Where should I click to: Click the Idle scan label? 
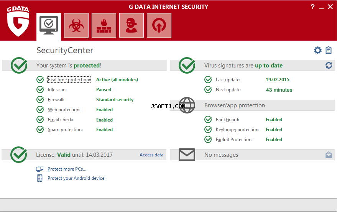point(57,90)
